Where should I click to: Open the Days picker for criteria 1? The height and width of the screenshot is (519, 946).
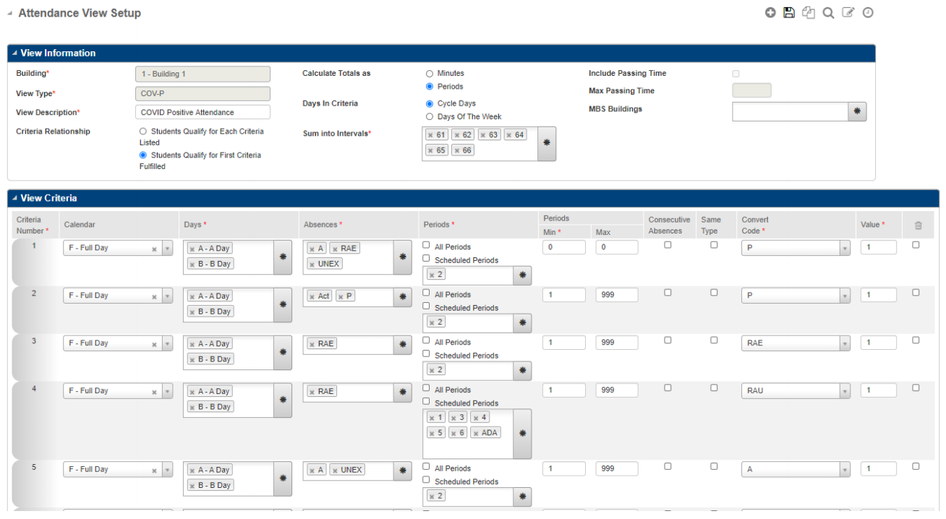point(282,256)
